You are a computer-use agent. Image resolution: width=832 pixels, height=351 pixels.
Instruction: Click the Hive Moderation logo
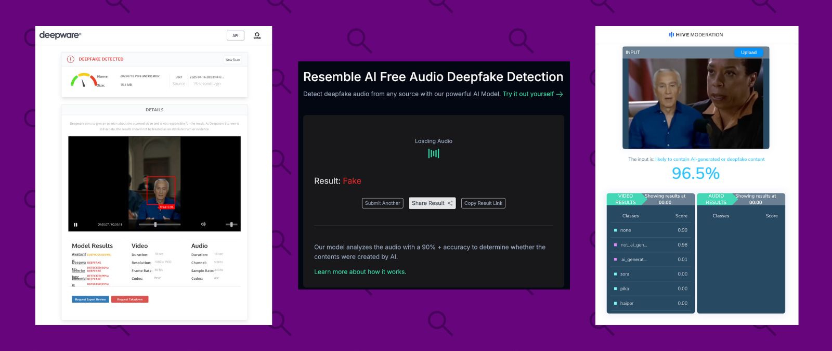click(696, 35)
